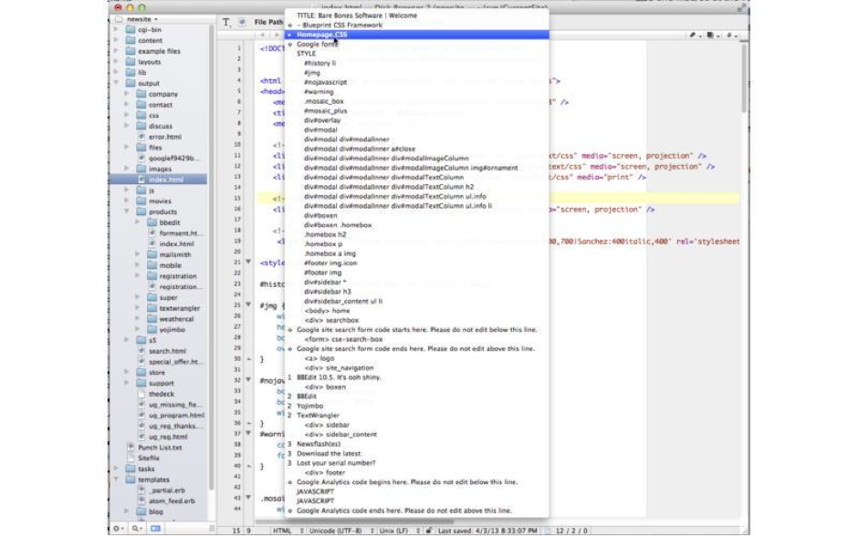Click the atom_feed.erb file icon

141,501
